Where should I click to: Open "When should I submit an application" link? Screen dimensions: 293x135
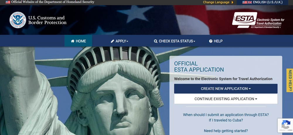[226, 115]
